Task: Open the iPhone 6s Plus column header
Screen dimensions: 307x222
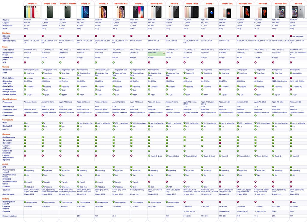Action: pos(245,4)
